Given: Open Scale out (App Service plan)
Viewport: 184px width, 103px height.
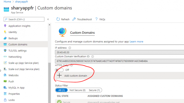Looking at the screenshot, I should 24,69.
